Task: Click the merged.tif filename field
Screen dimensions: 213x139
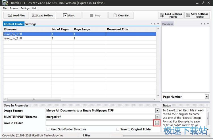Action: click(x=101, y=117)
